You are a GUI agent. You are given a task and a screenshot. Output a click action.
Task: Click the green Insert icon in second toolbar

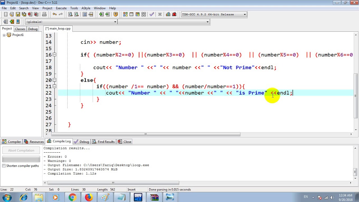coord(11,22)
